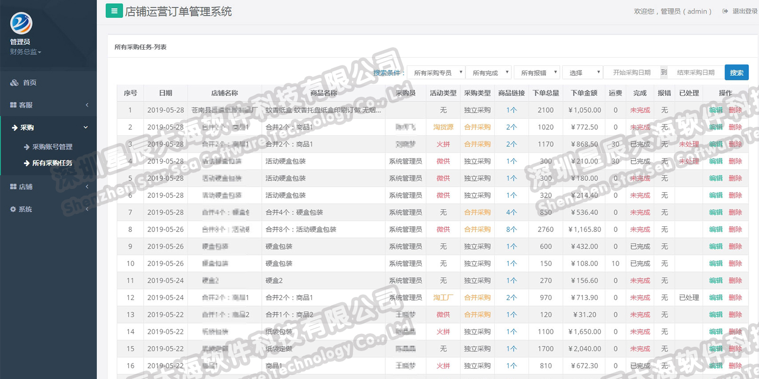
Task: Click 编辑 in row 14
Action: [x=716, y=332]
